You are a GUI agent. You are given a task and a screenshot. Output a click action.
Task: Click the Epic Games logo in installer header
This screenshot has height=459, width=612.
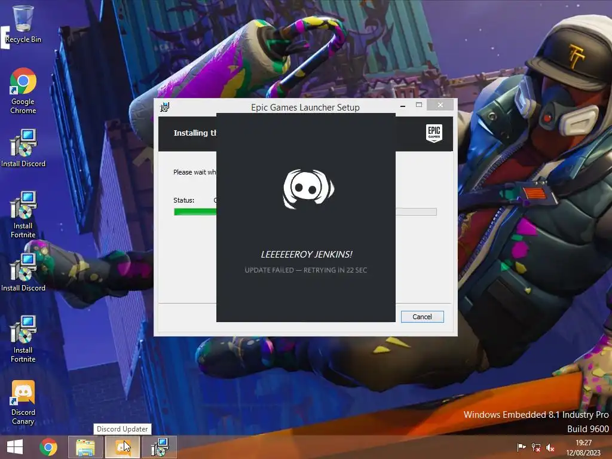[x=434, y=133]
